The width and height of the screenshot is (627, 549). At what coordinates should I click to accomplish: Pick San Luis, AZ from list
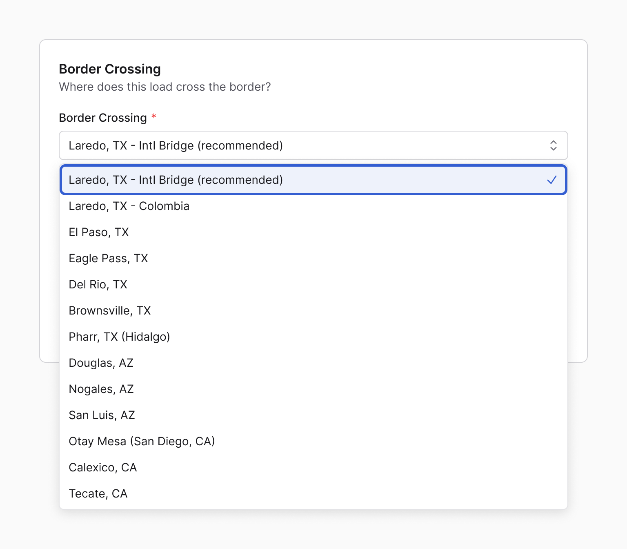pyautogui.click(x=313, y=415)
